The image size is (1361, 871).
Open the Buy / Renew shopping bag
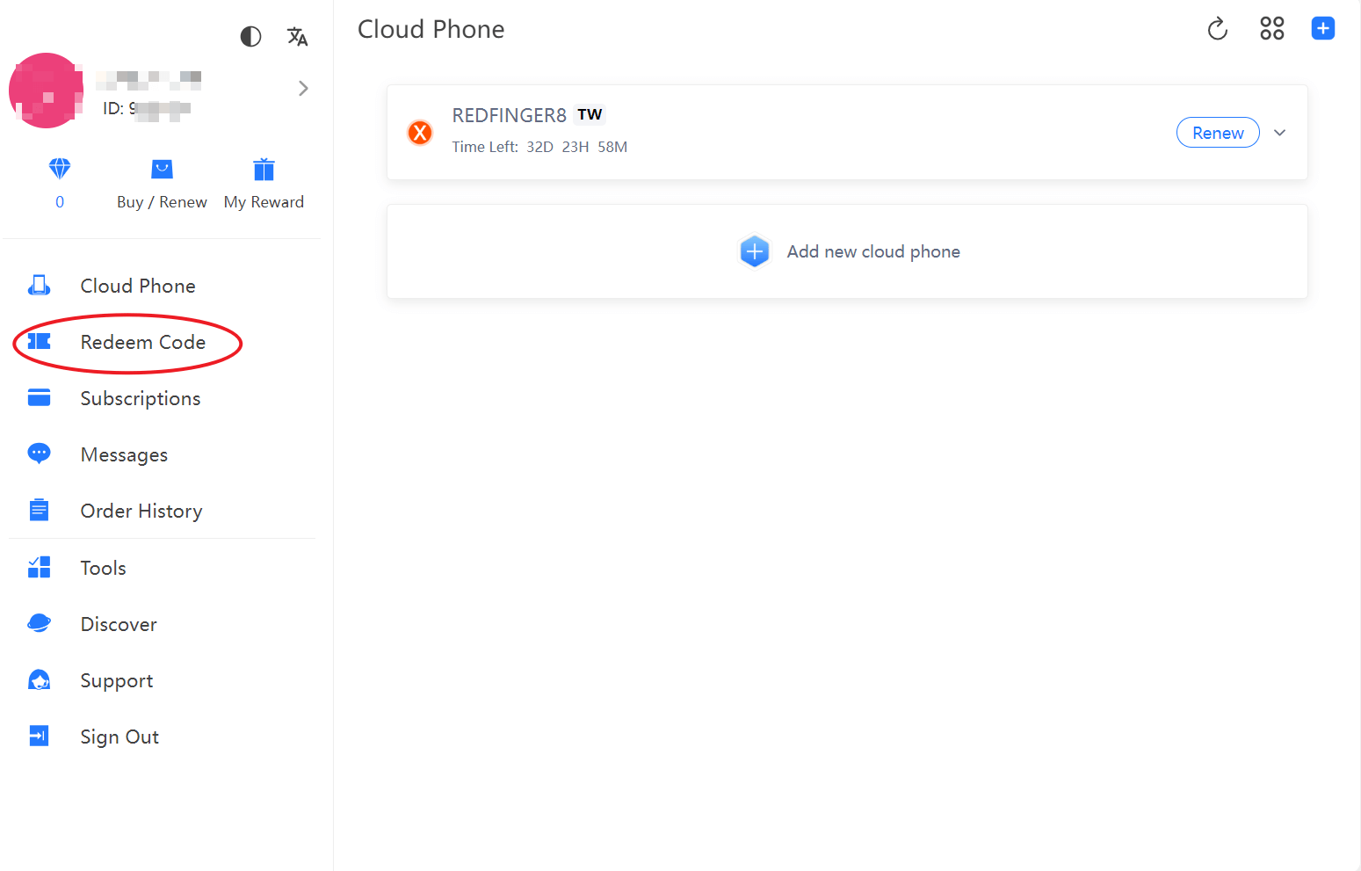[x=162, y=170]
